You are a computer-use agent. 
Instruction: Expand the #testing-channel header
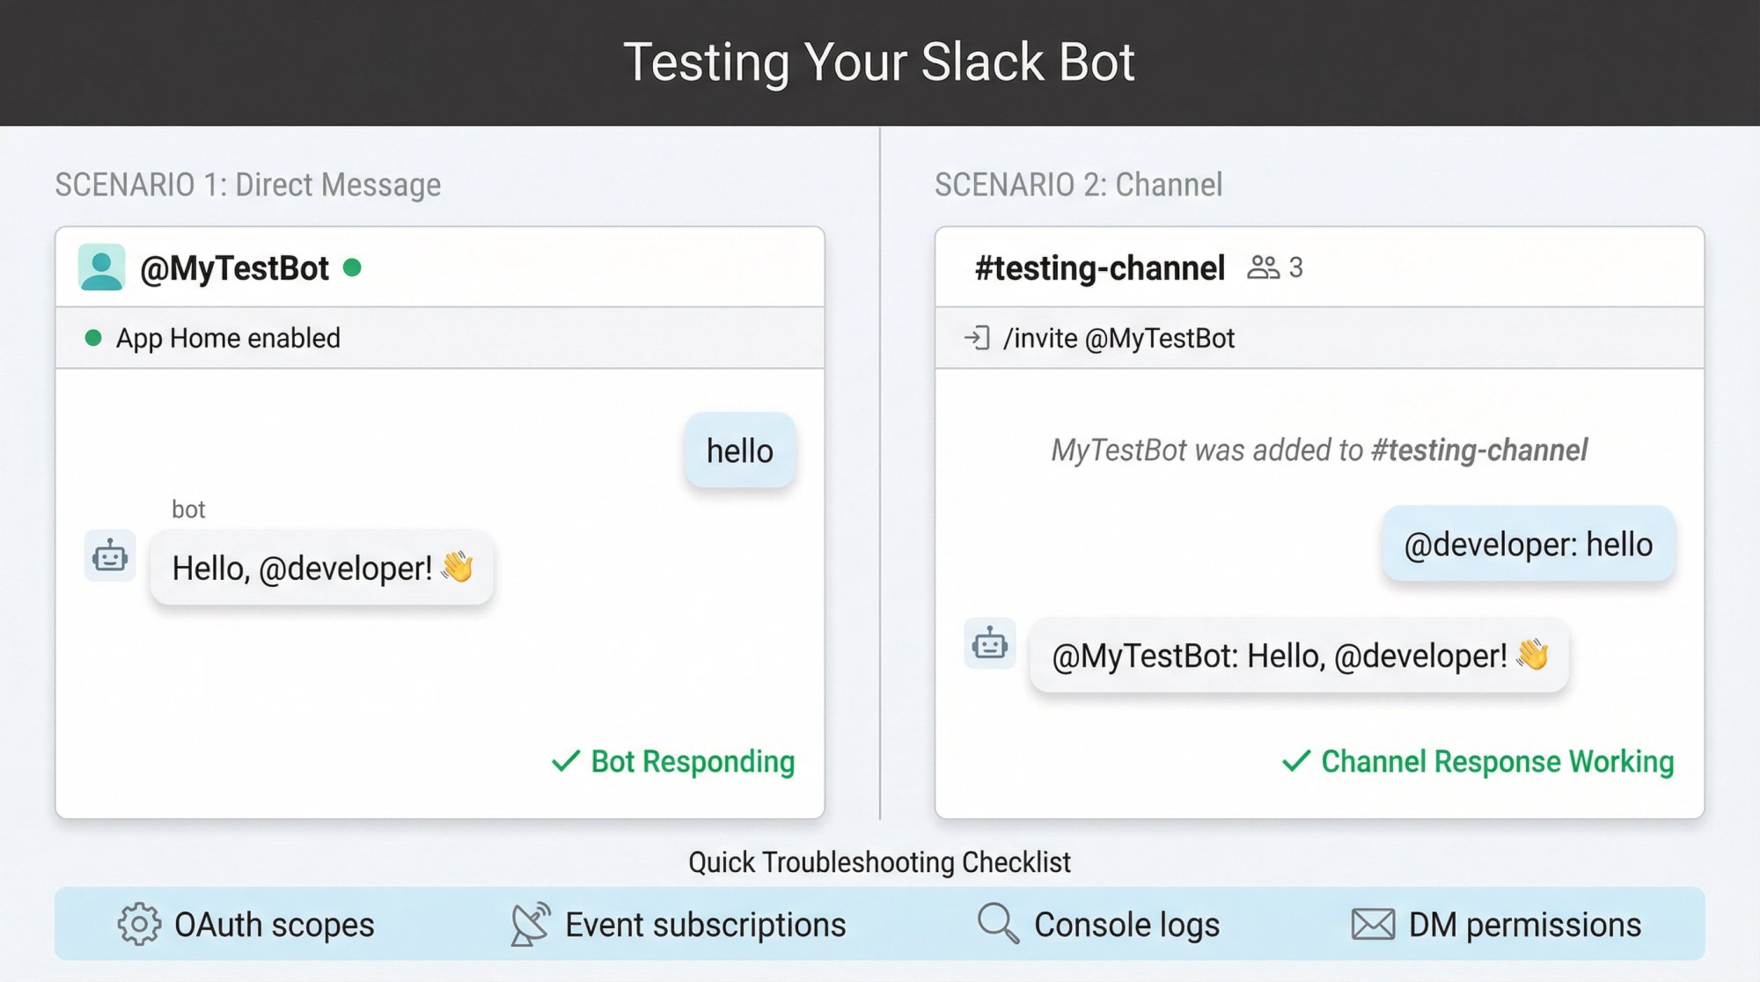(1100, 267)
